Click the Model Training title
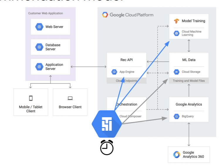The image size is (221, 166). pyautogui.click(x=193, y=21)
